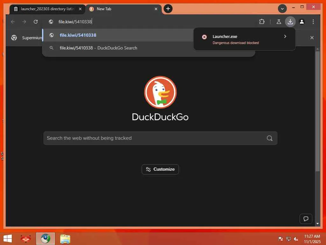Screen dimensions: 326x245
Task: Switch to the New Tab tab
Action: coord(124,9)
